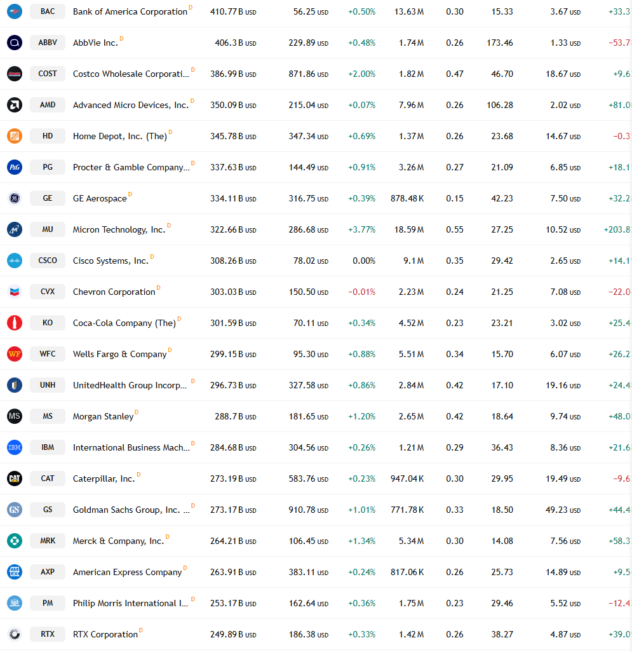Open the CSCO ticker badge
This screenshot has height=652, width=632.
[x=48, y=261]
